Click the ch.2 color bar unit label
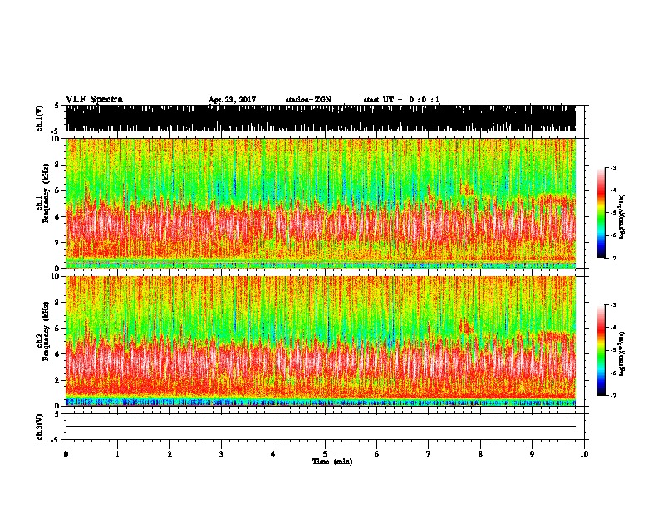 pos(622,353)
